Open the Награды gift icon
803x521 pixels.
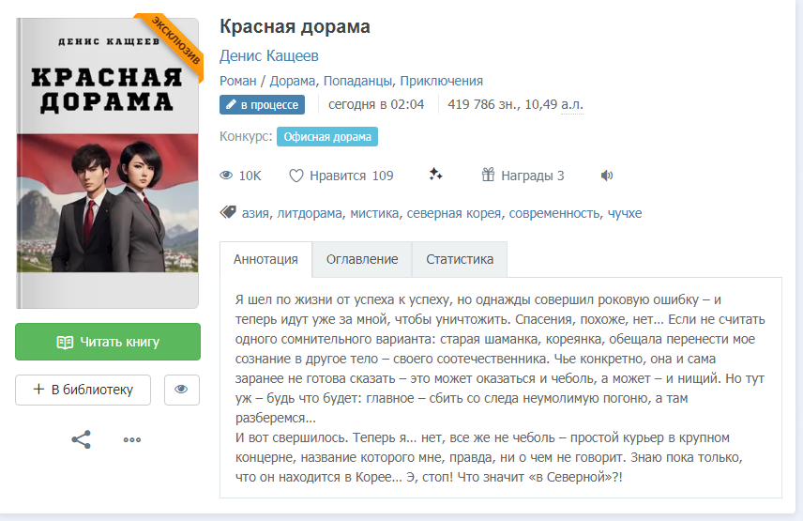488,175
